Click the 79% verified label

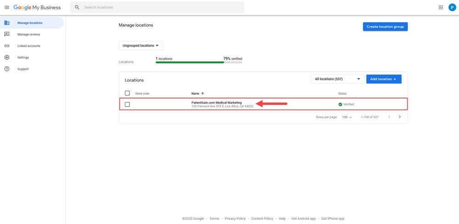[x=233, y=59]
